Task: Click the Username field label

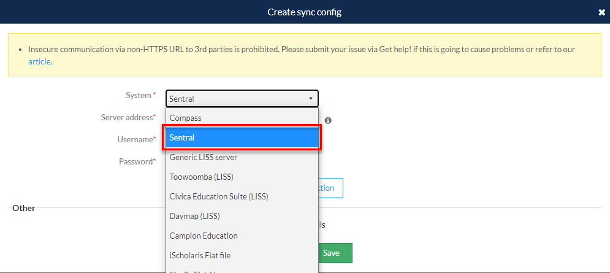Action: click(135, 139)
